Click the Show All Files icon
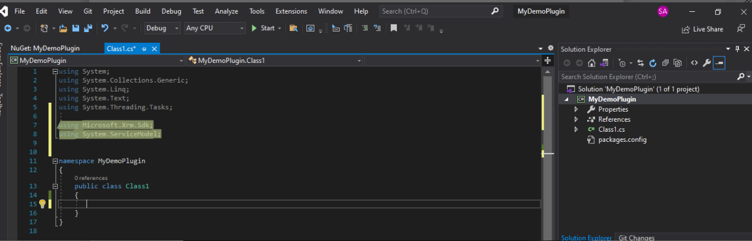This screenshot has height=241, width=752. (x=678, y=63)
